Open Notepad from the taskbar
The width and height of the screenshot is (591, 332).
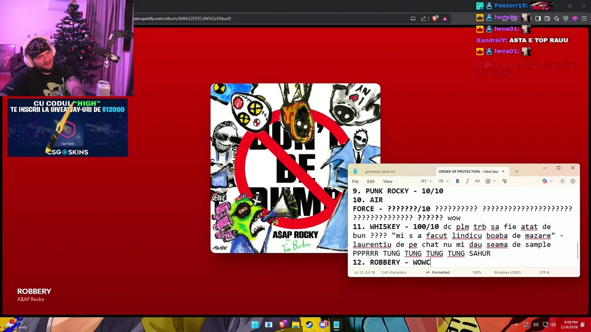(x=337, y=325)
